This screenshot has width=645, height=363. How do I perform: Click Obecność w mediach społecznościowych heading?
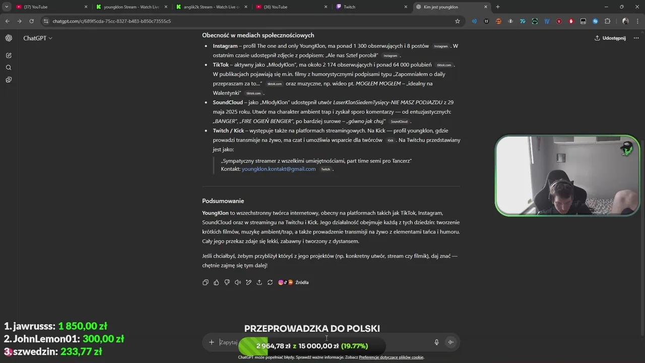point(258,35)
